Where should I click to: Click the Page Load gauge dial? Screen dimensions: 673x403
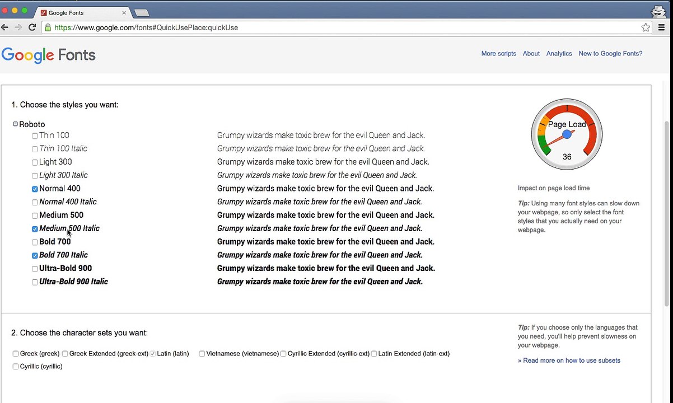click(567, 134)
